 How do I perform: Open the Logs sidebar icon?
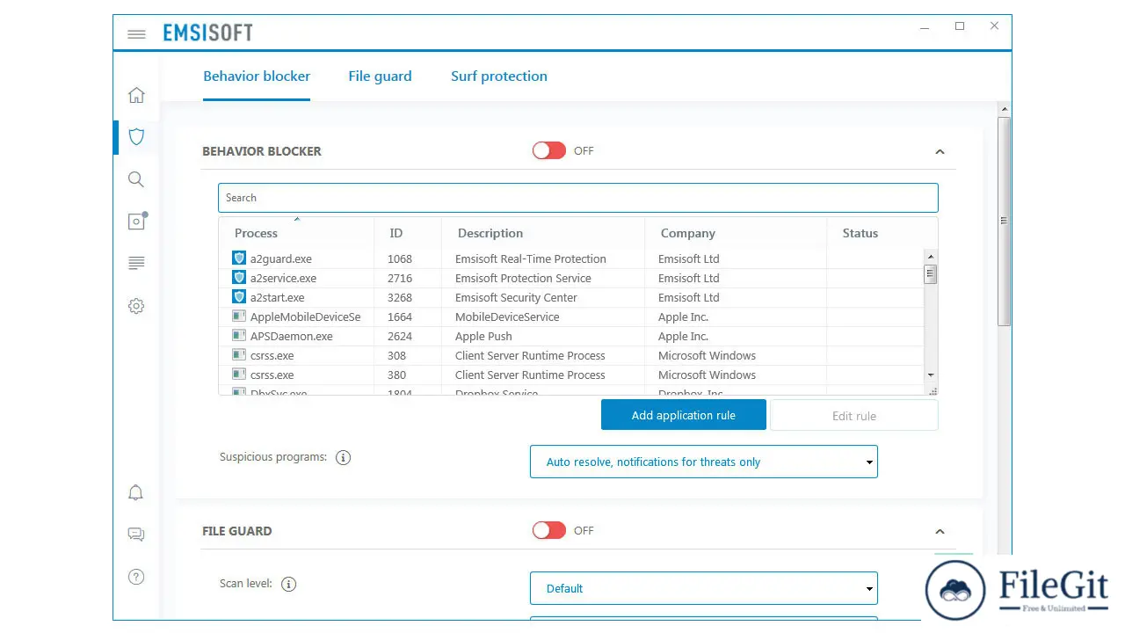tap(136, 263)
